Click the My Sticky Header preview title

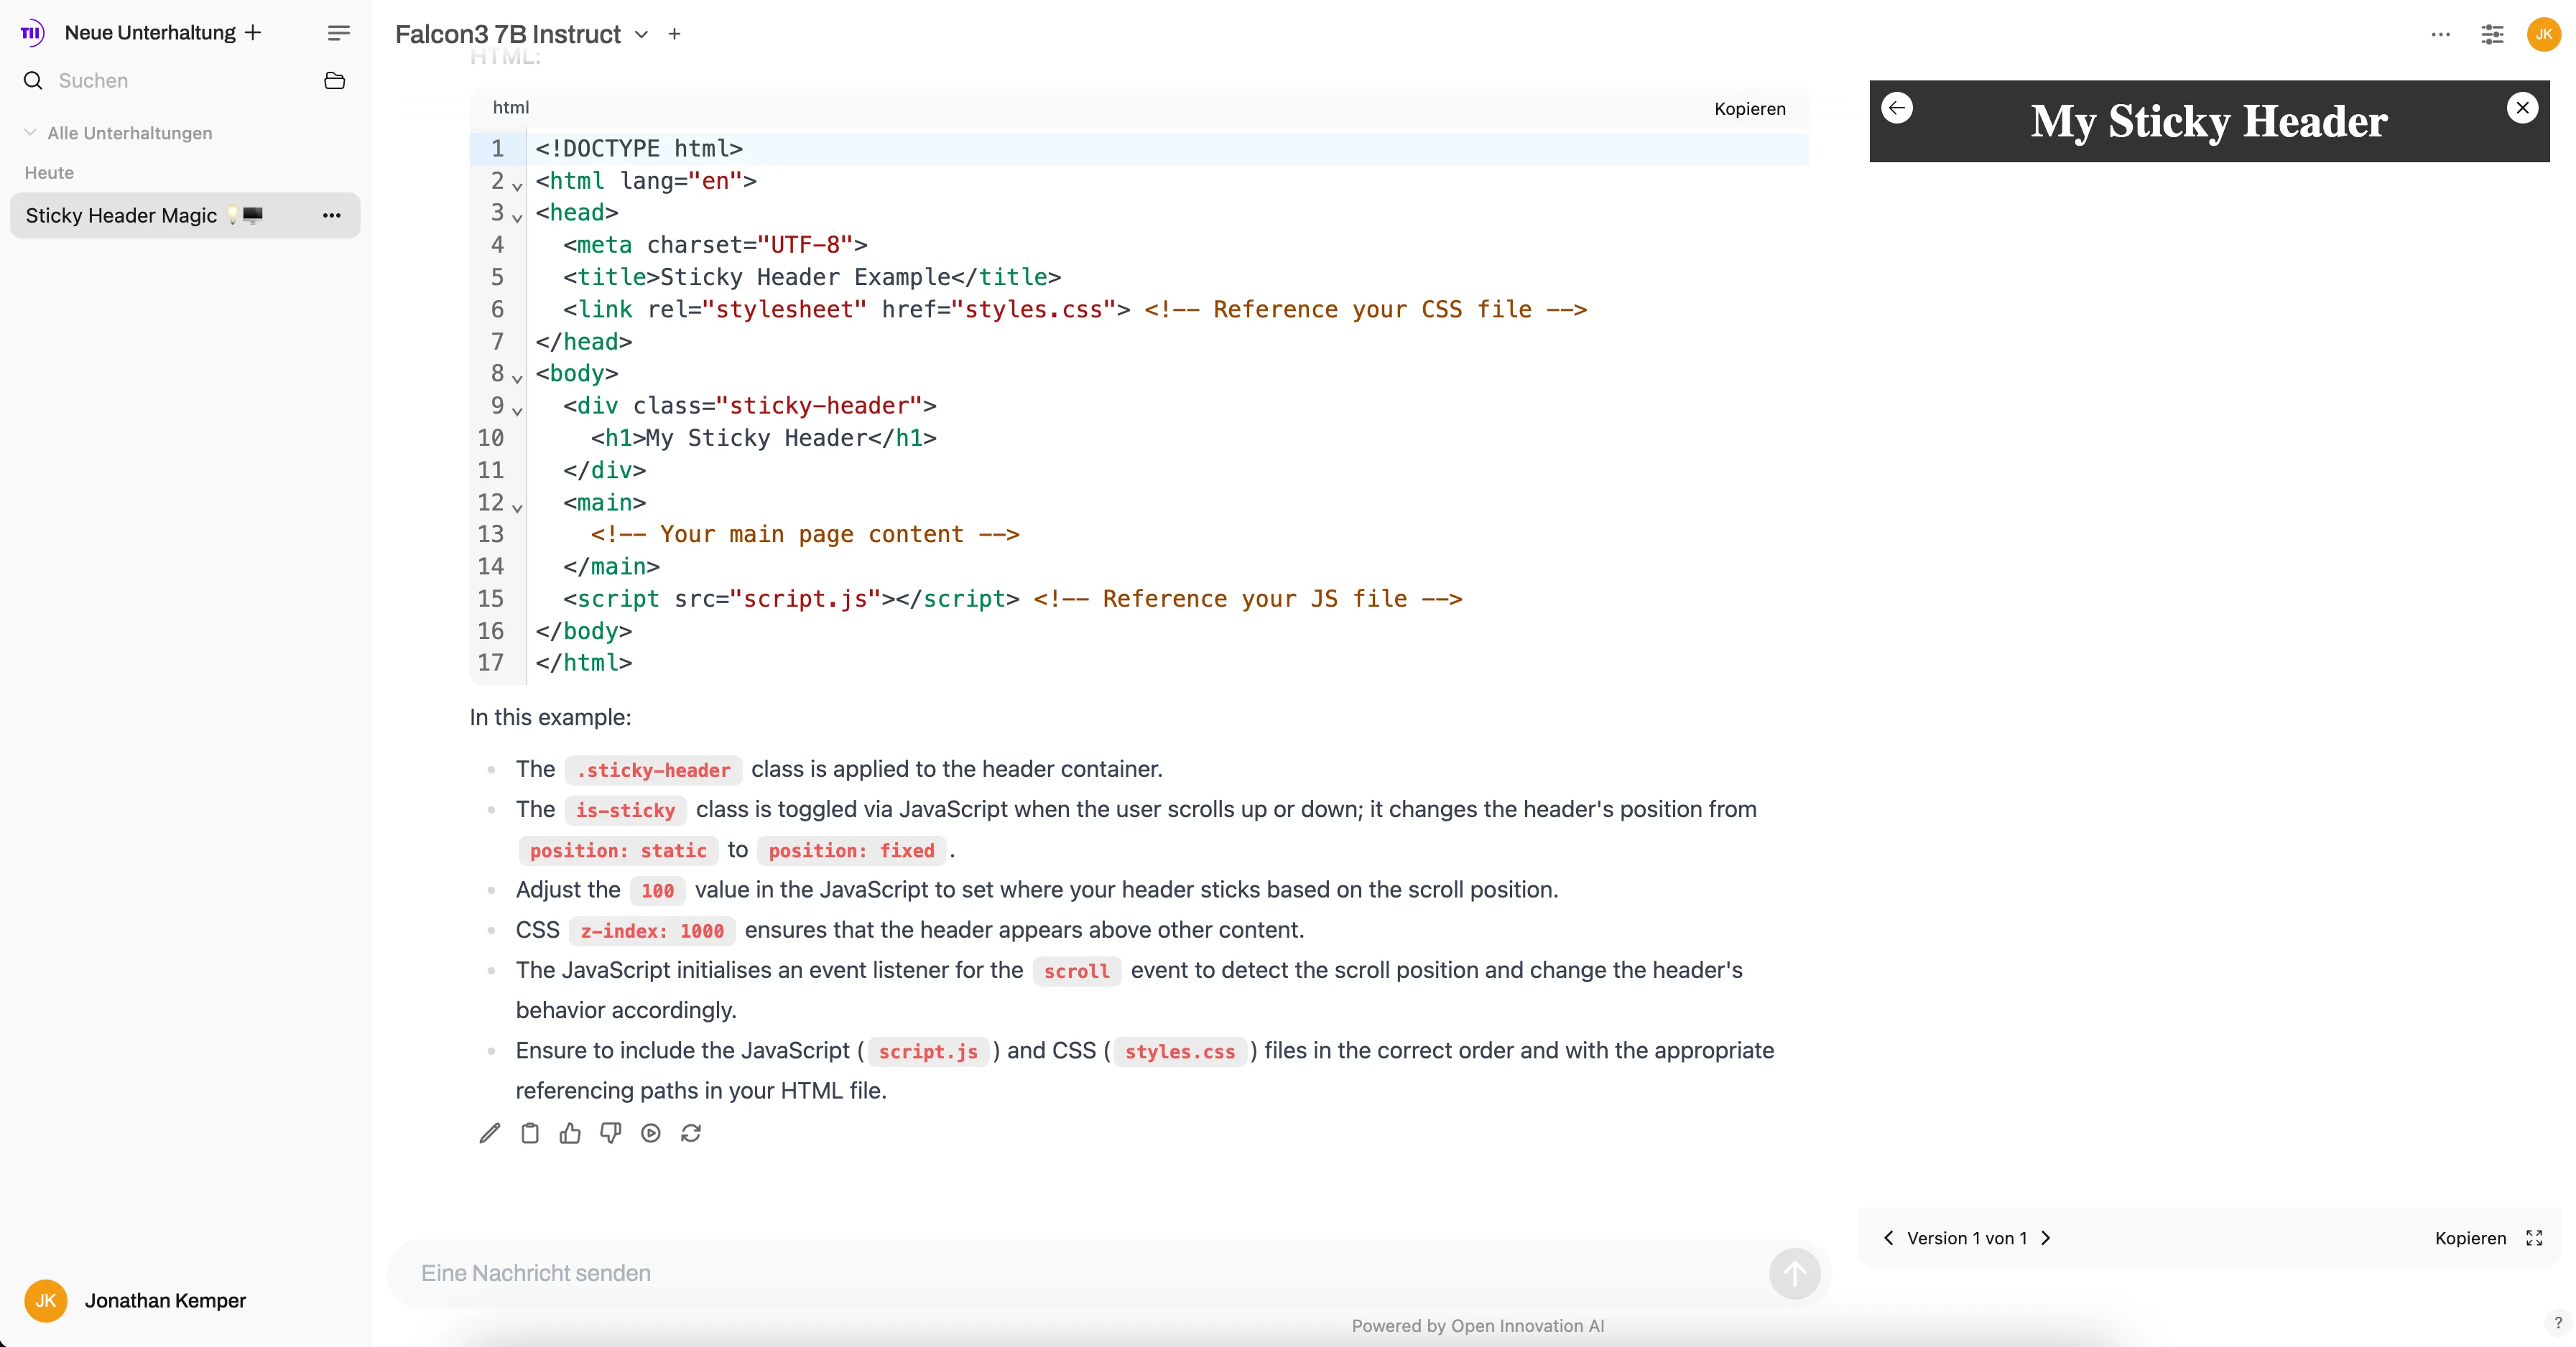pyautogui.click(x=2209, y=121)
